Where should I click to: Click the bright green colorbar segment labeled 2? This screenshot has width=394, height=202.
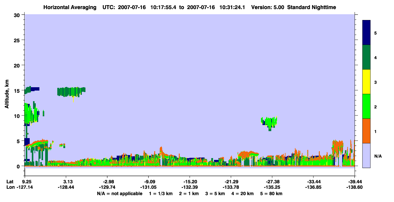click(366, 106)
